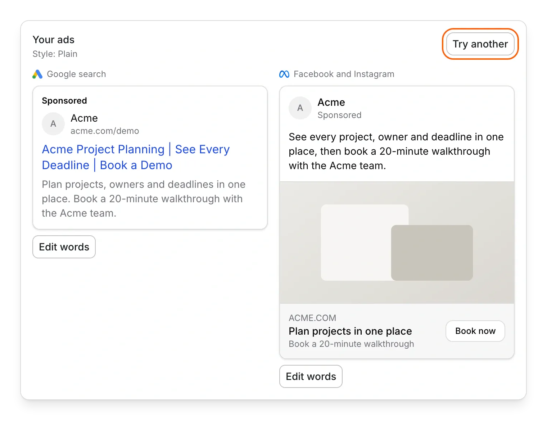Viewport: 547px width, 421px height.
Task: Click the grey Sponsored label under Acme in Facebook ad
Action: (x=339, y=115)
